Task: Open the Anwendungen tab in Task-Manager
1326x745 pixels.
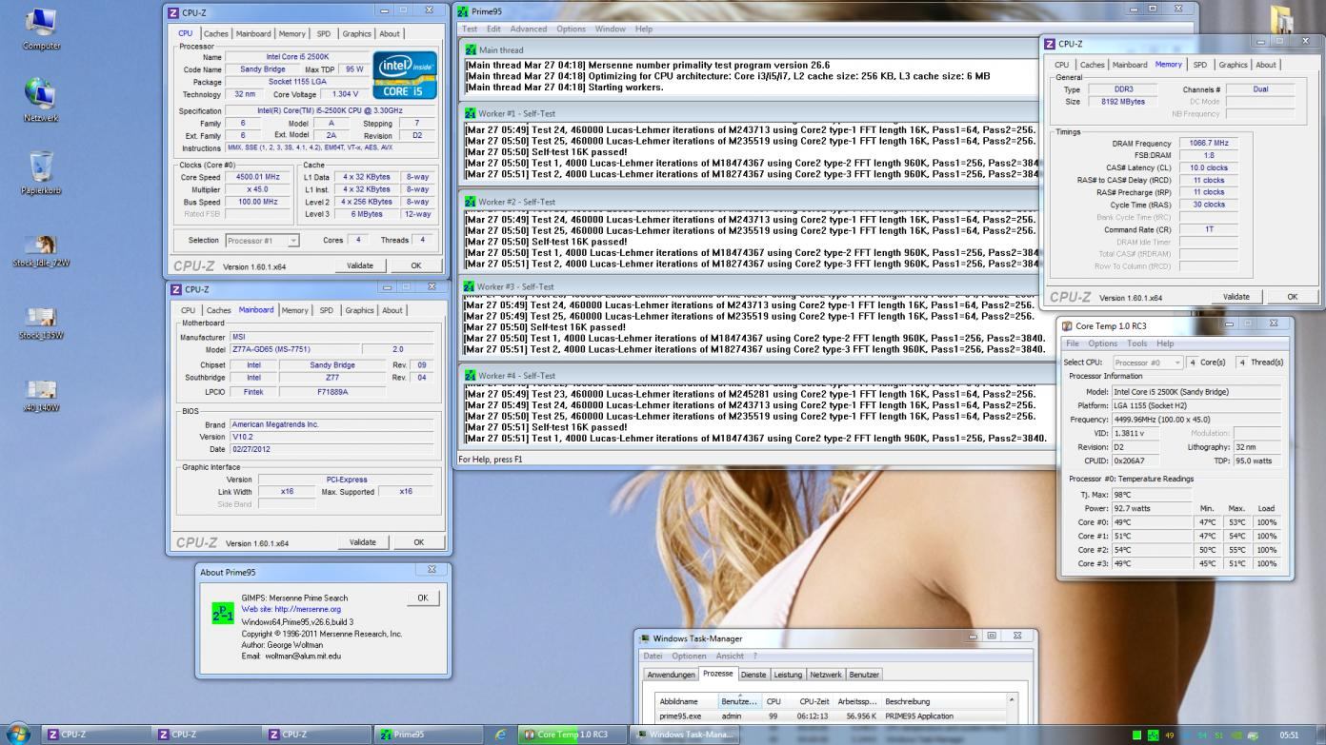Action: (x=671, y=674)
